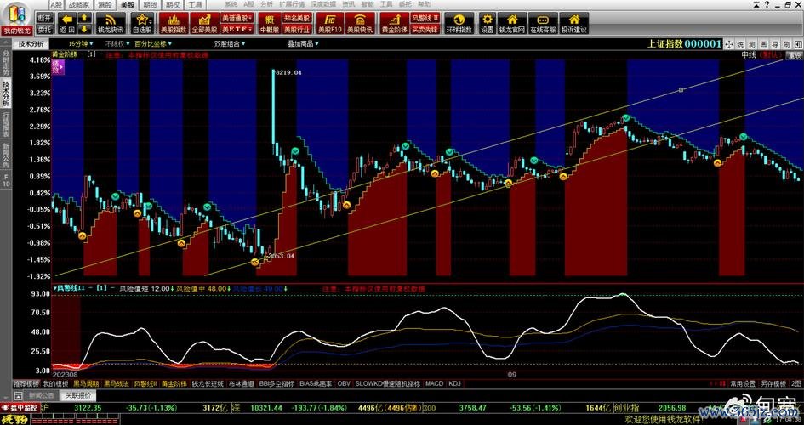Click the collapse side panel icon

coord(797,44)
